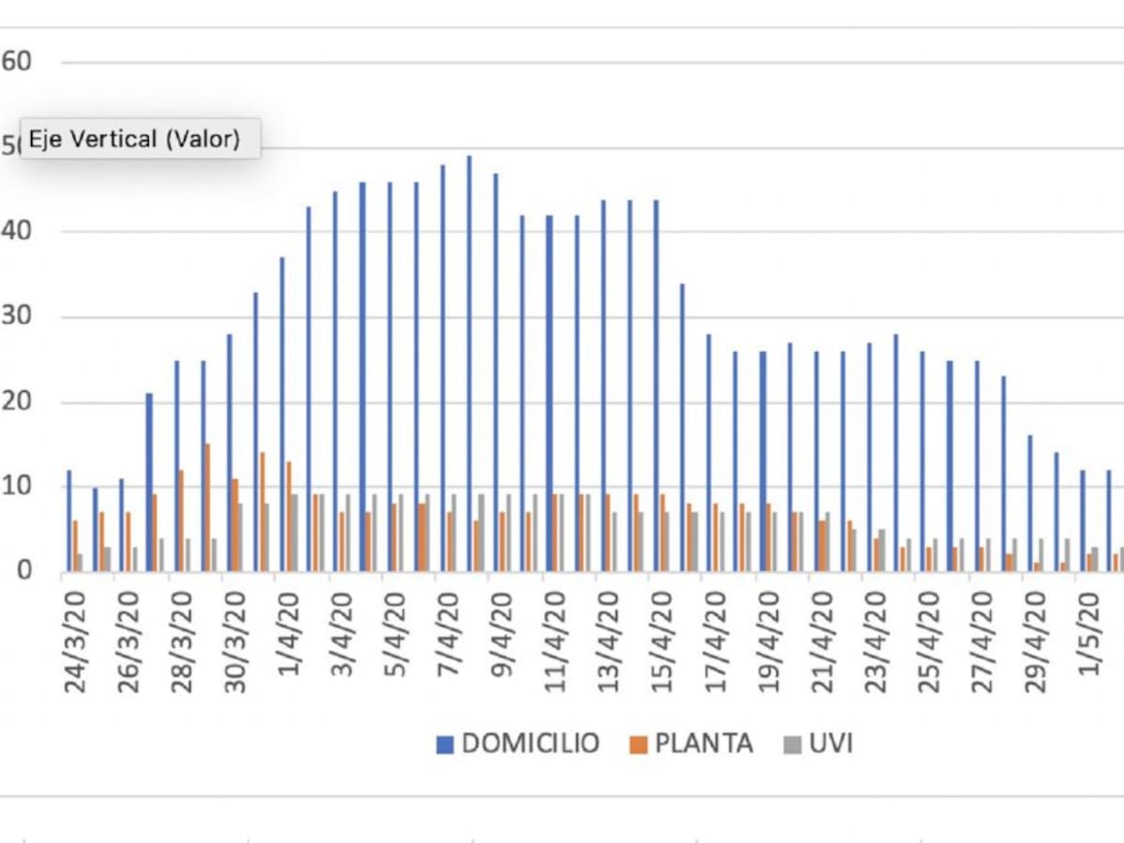Image resolution: width=1124 pixels, height=843 pixels.
Task: Select the tallest blue DOMICILIO bar
Action: [x=469, y=363]
